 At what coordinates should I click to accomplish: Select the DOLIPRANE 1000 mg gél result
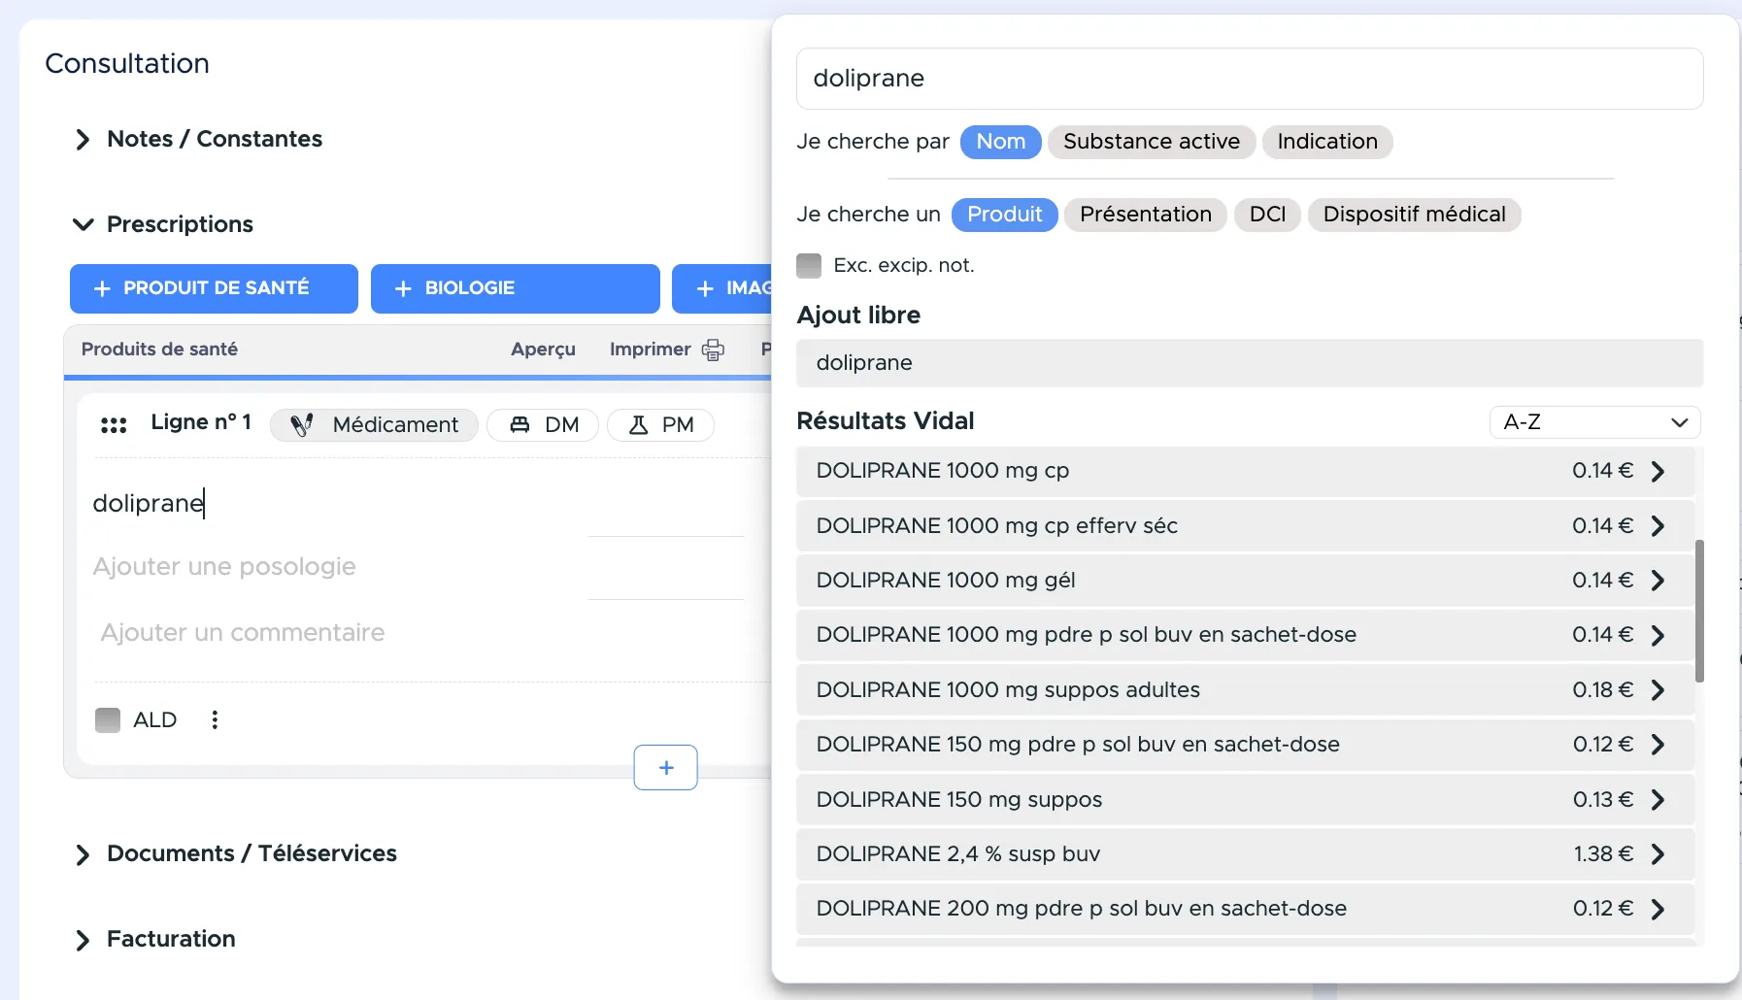(x=1246, y=580)
